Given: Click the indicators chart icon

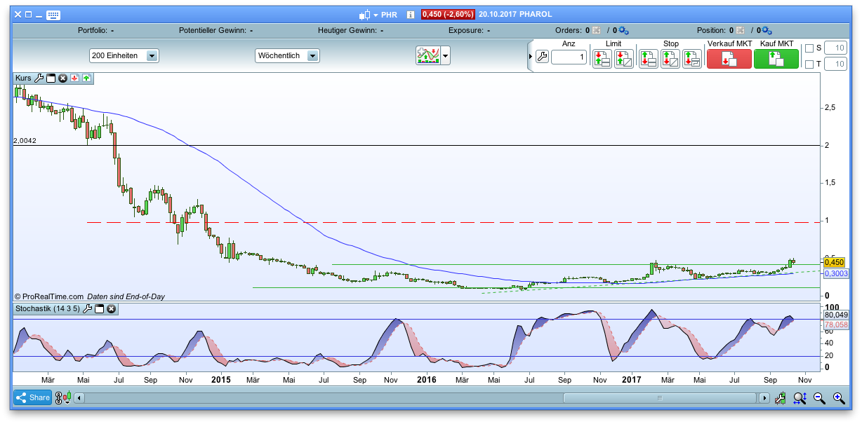Looking at the screenshot, I should (x=427, y=56).
